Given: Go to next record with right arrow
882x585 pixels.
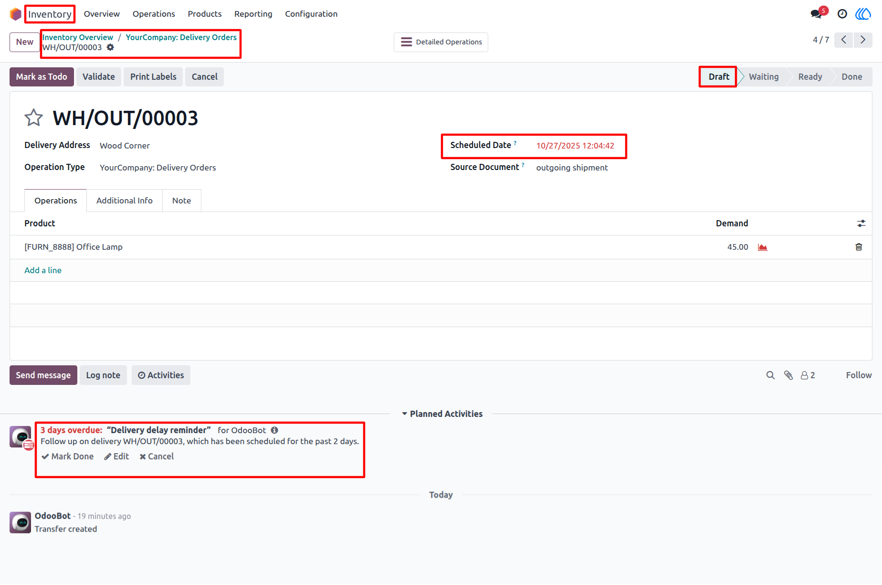Looking at the screenshot, I should [x=863, y=40].
